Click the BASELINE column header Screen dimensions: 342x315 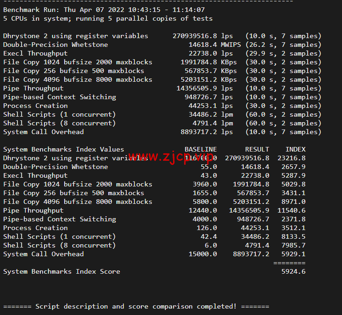201,149
